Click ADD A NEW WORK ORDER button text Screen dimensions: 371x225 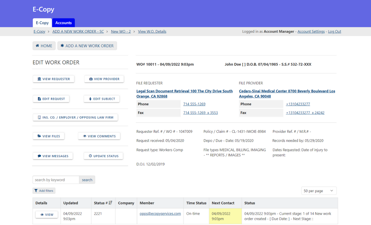pos(89,46)
